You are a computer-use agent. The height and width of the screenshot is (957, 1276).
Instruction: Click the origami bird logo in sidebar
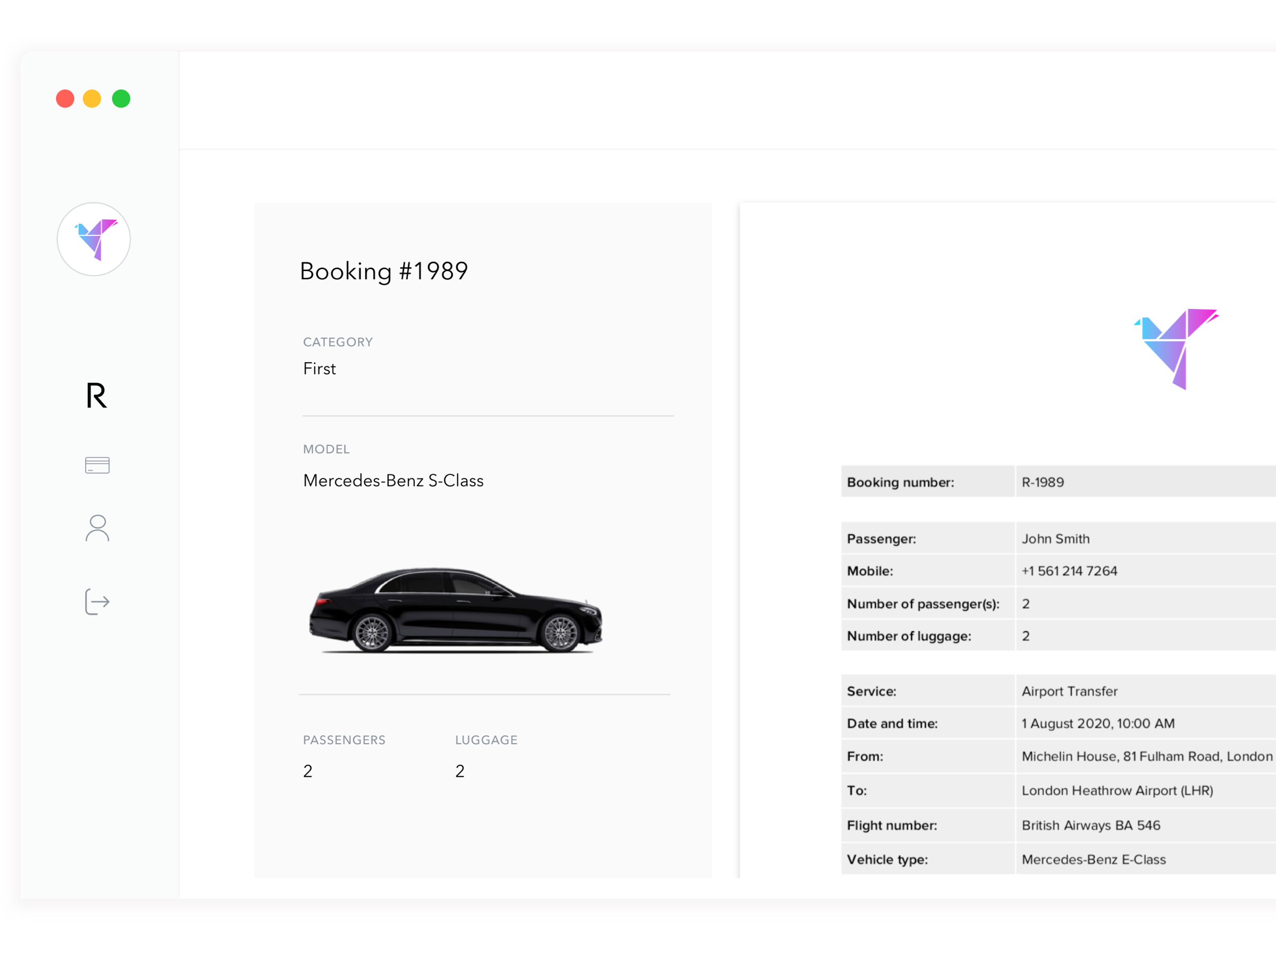tap(94, 239)
